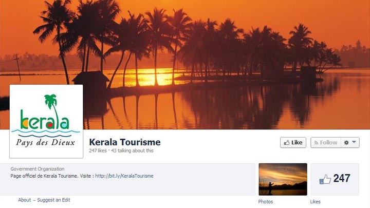Expand the dropdown arrow beside the gear
The height and width of the screenshot is (208, 370).
[x=354, y=142]
